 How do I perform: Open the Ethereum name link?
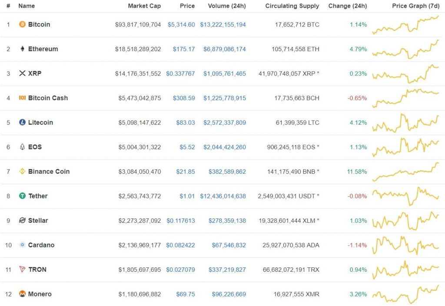43,49
